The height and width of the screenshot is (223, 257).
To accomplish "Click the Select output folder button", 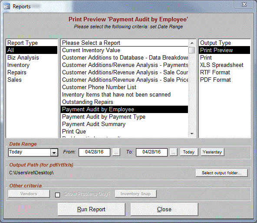I will pyautogui.click(x=221, y=173).
